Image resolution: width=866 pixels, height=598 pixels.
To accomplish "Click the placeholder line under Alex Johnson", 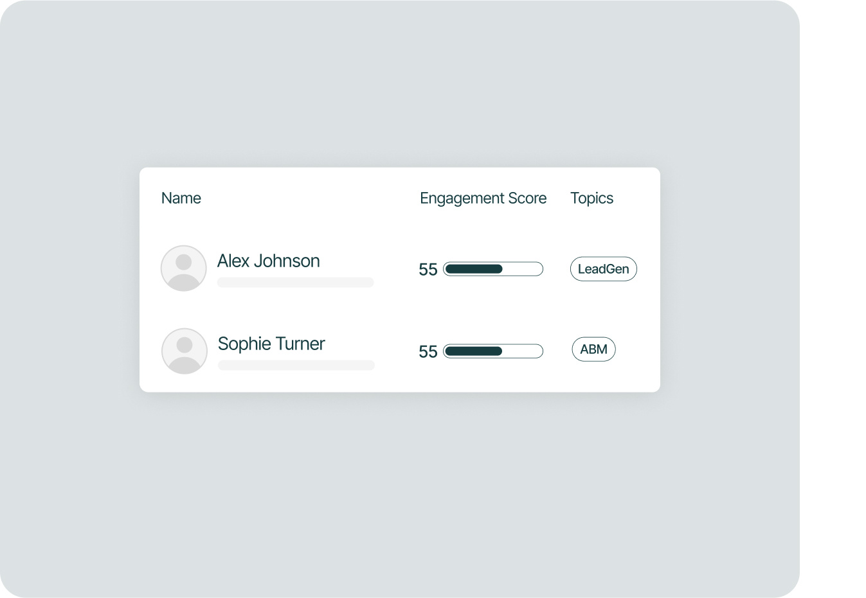I will [x=295, y=283].
